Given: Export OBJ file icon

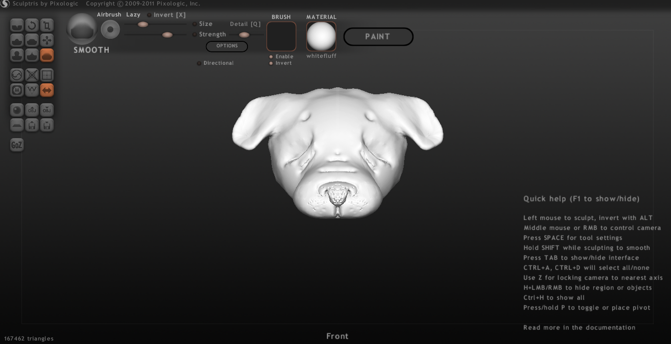Looking at the screenshot, I should tap(47, 110).
